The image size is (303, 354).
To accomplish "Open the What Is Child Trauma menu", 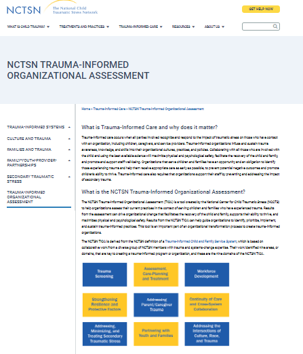I will [x=26, y=26].
